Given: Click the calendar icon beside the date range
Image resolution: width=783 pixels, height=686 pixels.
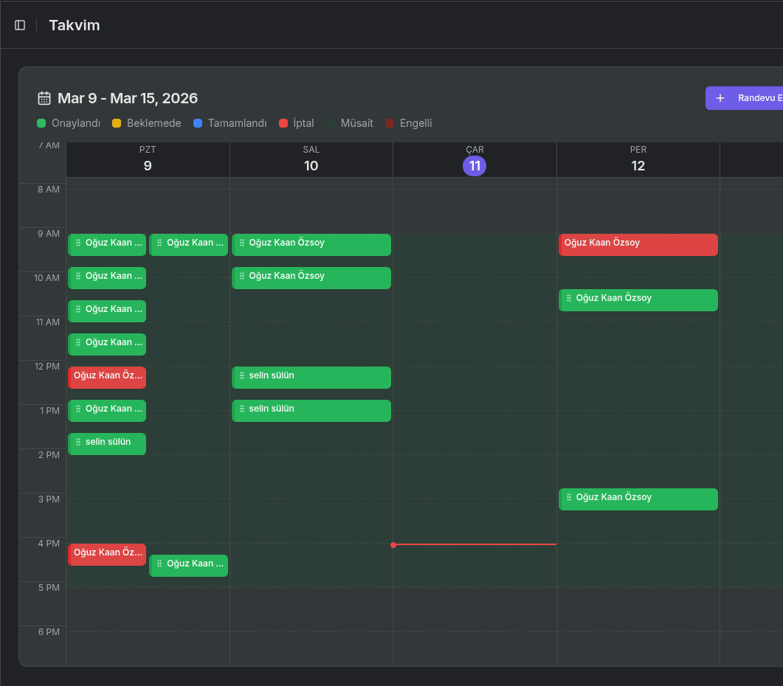Looking at the screenshot, I should point(44,97).
